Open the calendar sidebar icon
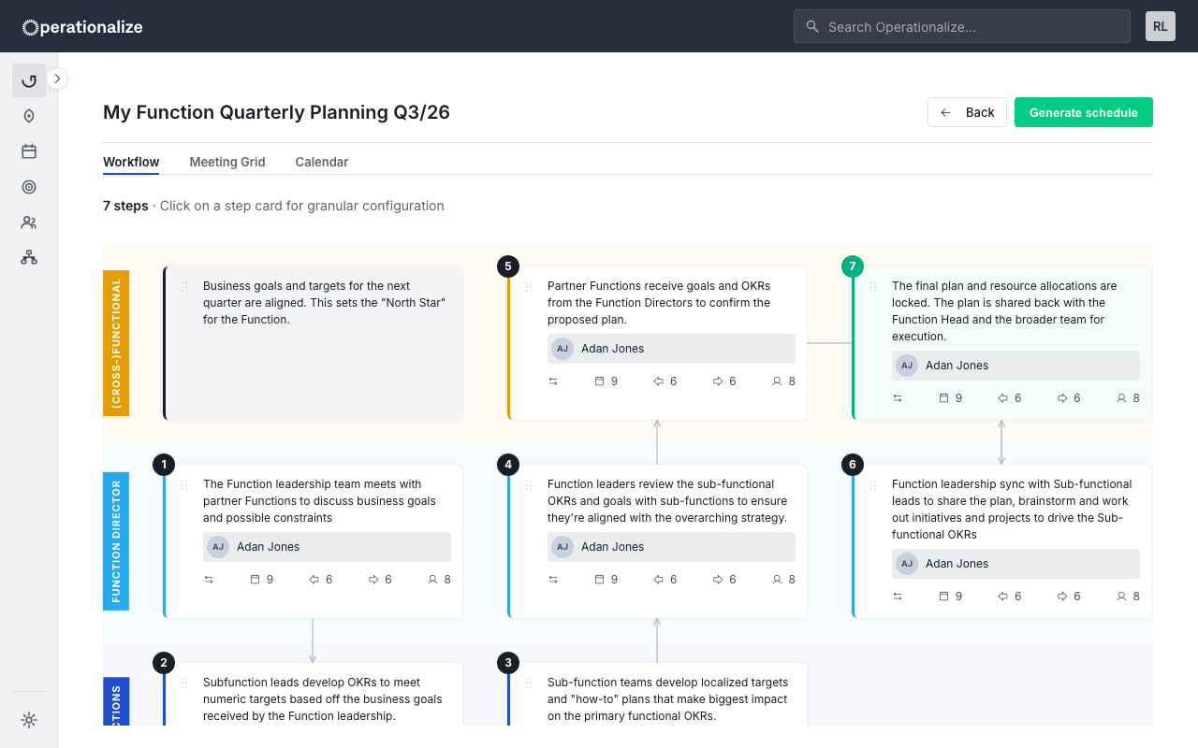Screen dimensions: 1198x748 point(29,151)
